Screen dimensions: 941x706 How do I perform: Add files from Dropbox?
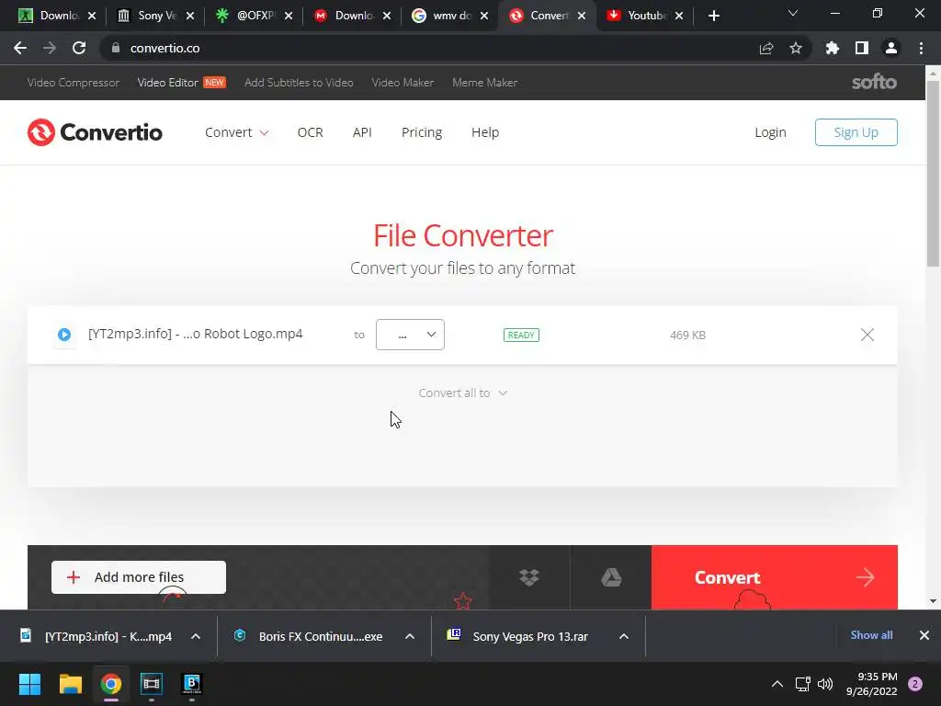pos(528,577)
